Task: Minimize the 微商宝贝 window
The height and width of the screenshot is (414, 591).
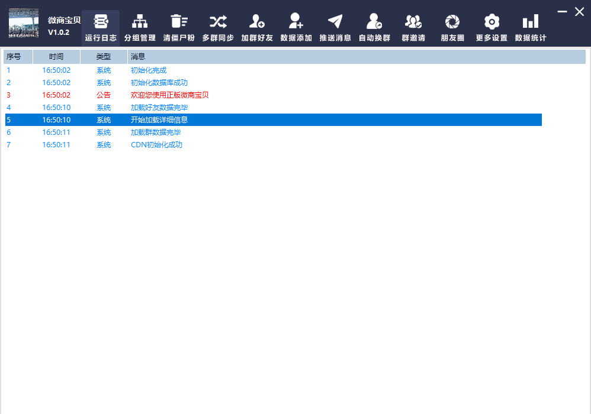Action: (562, 11)
